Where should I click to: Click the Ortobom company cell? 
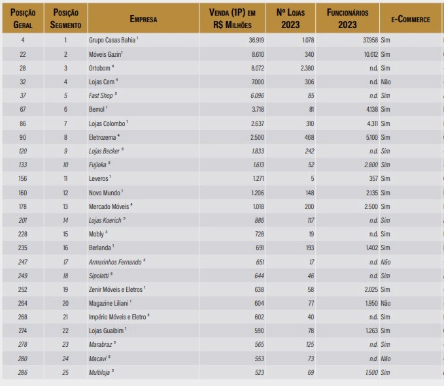click(x=101, y=68)
